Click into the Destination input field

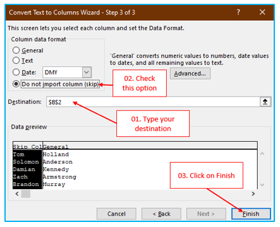tap(153, 102)
